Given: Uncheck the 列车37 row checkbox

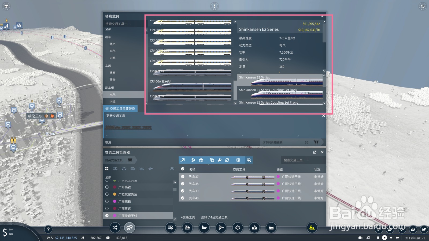Looking at the screenshot, I should (x=183, y=177).
